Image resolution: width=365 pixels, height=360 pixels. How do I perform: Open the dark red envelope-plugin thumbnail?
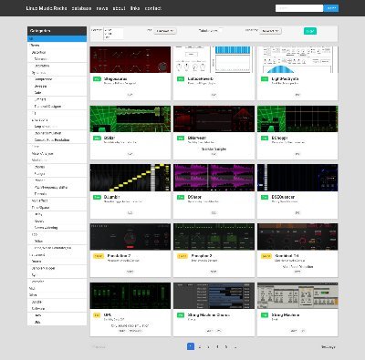[130, 59]
